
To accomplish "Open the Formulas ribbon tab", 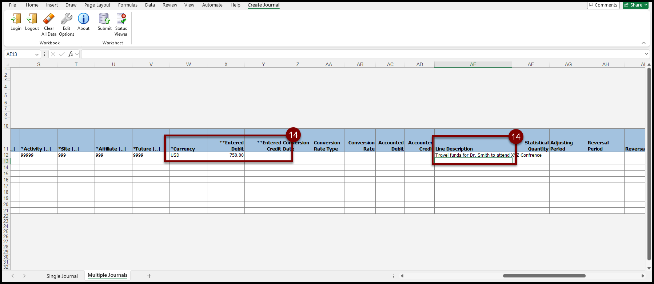I will [x=128, y=5].
